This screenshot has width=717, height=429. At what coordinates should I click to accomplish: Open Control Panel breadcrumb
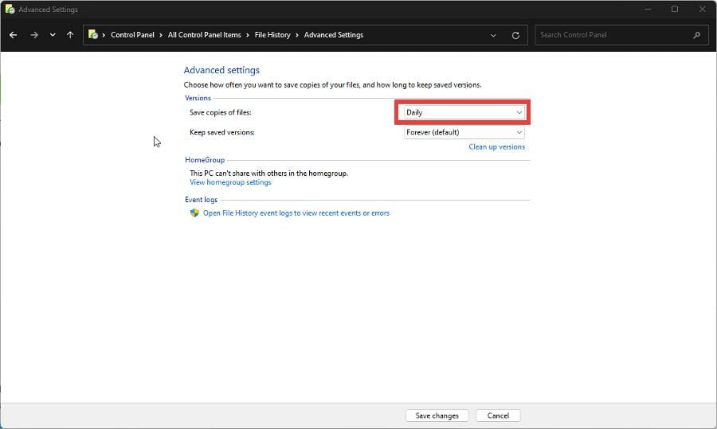click(132, 35)
